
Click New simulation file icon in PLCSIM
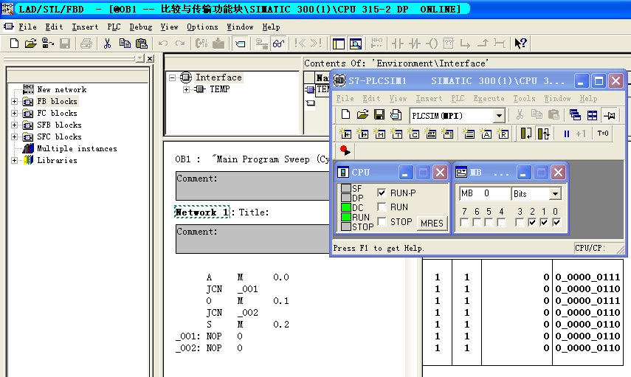(x=345, y=114)
